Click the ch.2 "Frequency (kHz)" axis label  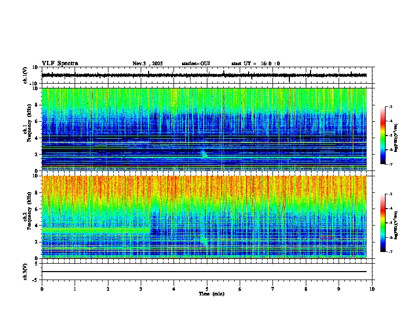[x=29, y=211]
